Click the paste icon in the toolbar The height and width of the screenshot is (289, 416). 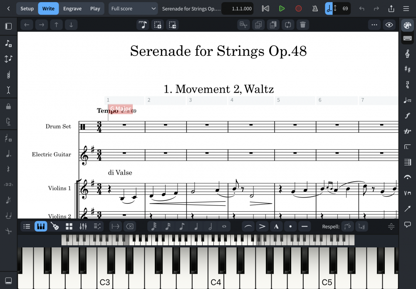[273, 25]
